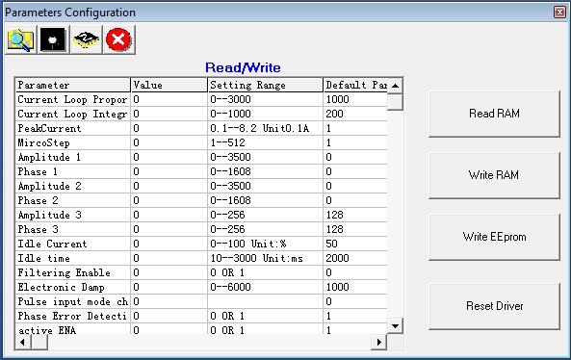Click the default value 50 cell

click(355, 244)
